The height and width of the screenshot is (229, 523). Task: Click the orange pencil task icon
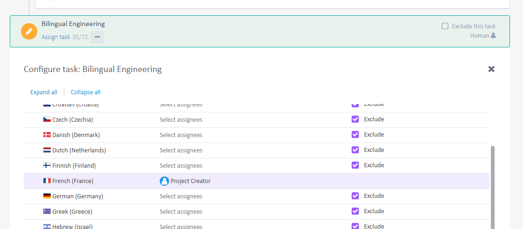[x=29, y=32]
